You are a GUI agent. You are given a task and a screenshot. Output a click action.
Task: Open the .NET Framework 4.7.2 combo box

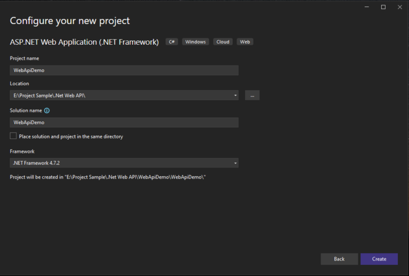(x=124, y=163)
